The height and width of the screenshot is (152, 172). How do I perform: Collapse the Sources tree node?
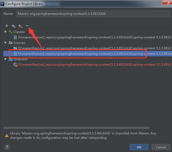click(x=5, y=43)
